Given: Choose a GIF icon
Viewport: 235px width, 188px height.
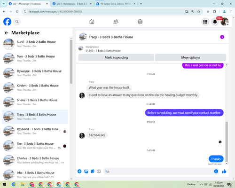Looking at the screenshot, I should (99, 172).
